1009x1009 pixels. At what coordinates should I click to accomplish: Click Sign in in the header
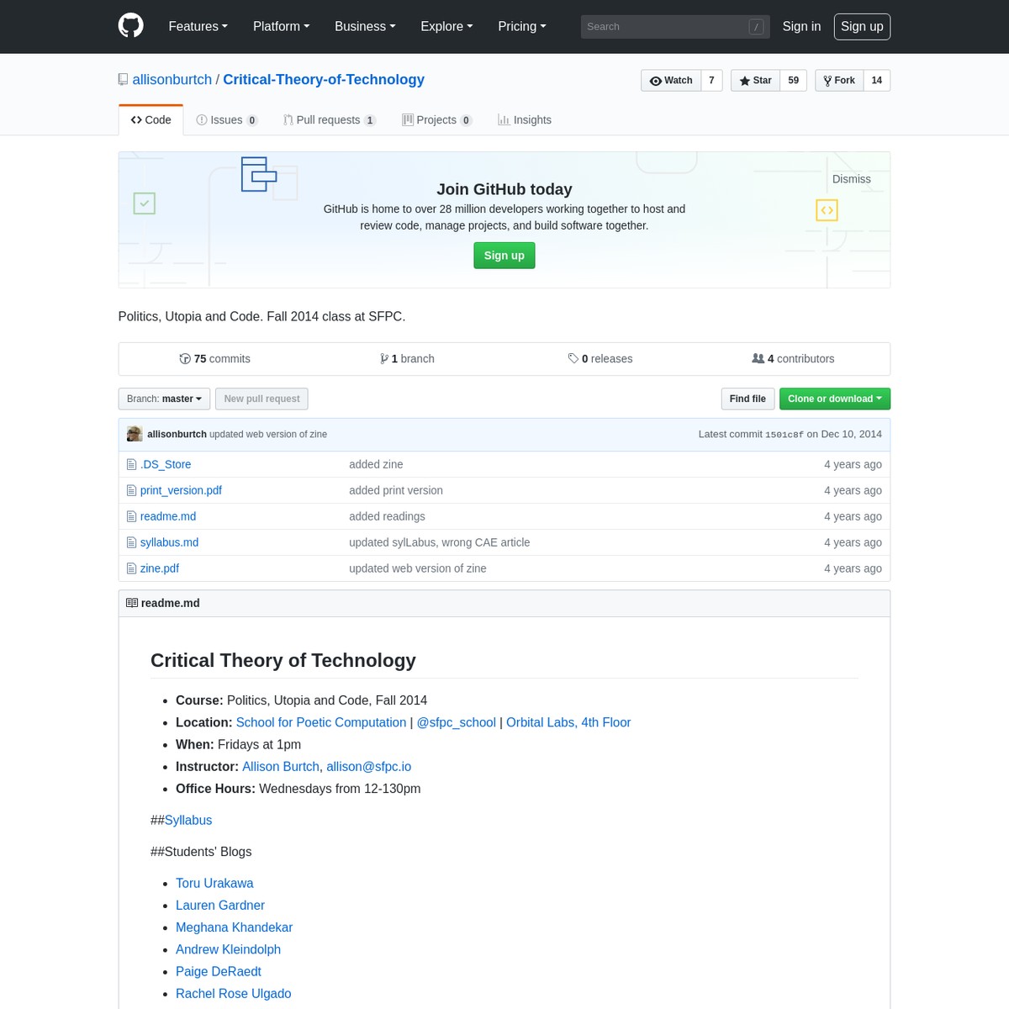point(801,26)
